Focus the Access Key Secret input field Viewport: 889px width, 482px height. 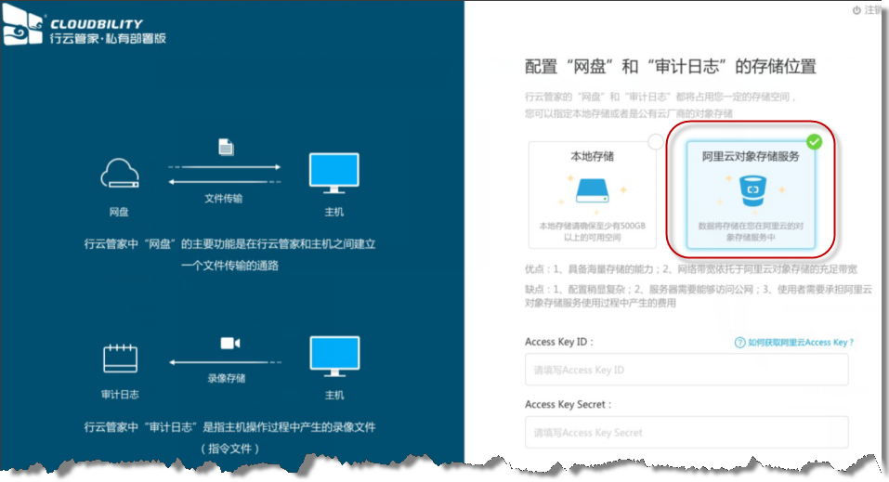point(686,432)
